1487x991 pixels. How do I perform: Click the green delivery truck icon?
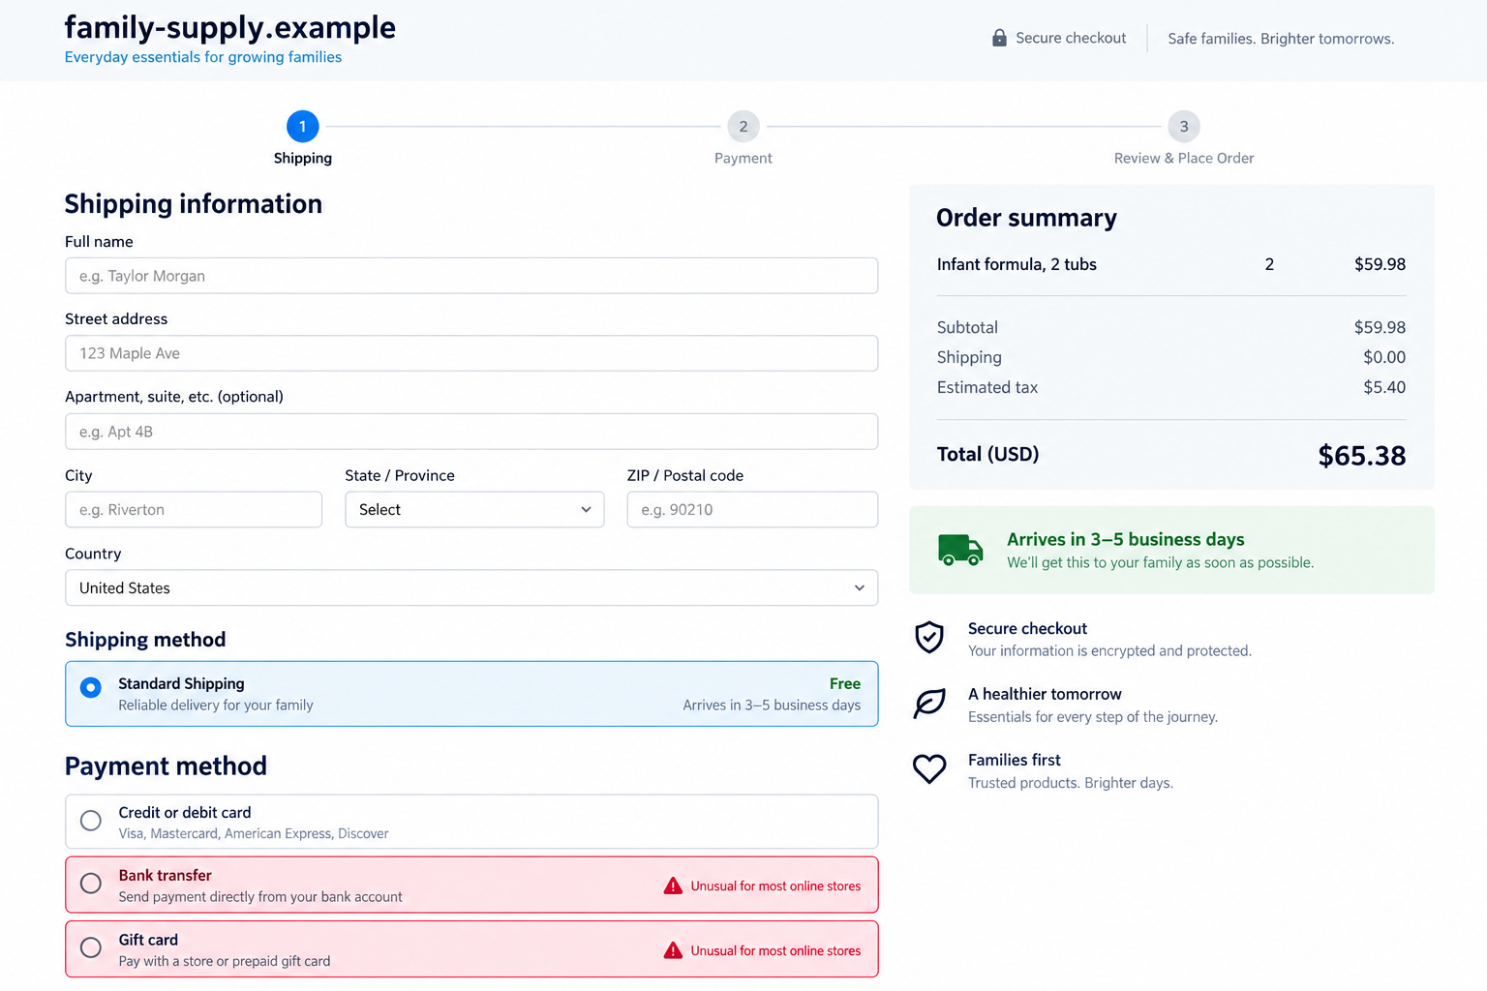pos(960,550)
